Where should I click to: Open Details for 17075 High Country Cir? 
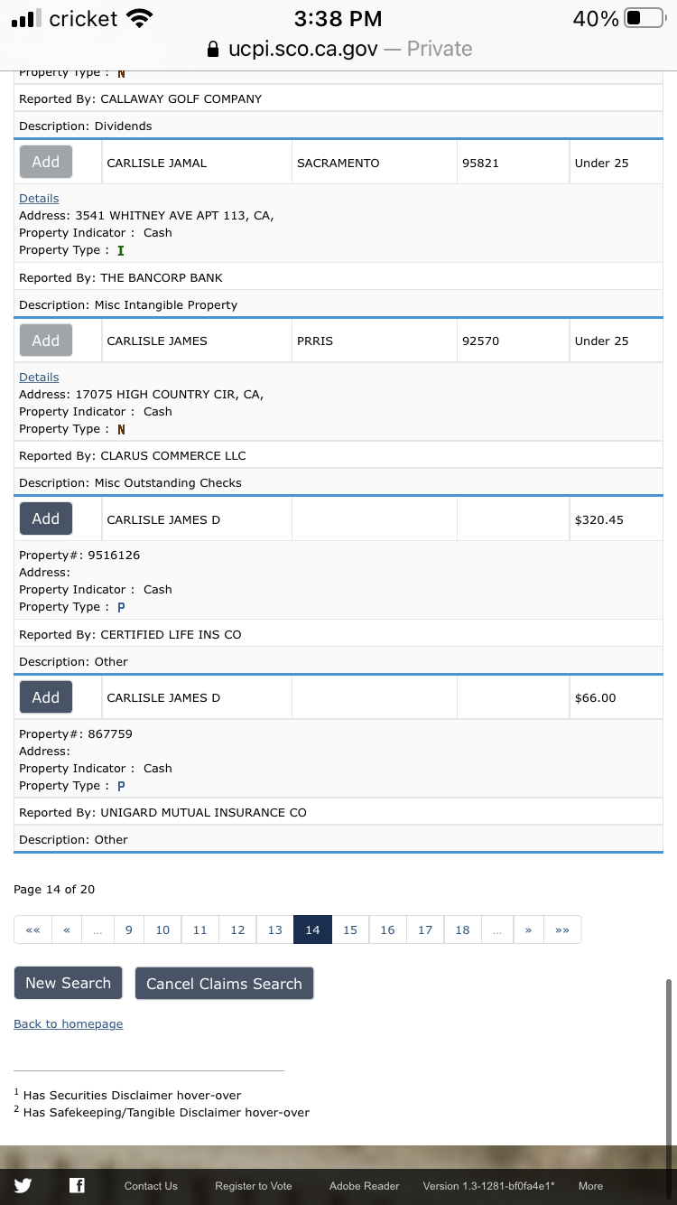pyautogui.click(x=39, y=377)
